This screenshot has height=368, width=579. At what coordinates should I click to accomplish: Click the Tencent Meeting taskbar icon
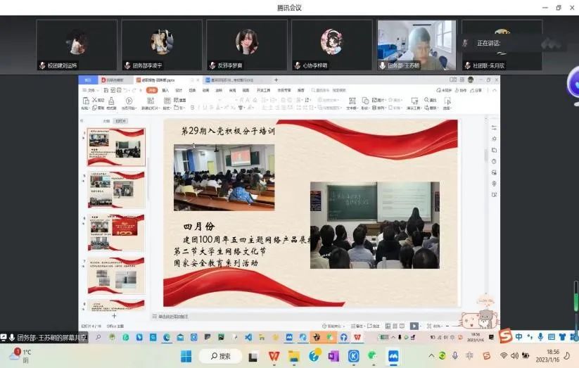tap(393, 356)
